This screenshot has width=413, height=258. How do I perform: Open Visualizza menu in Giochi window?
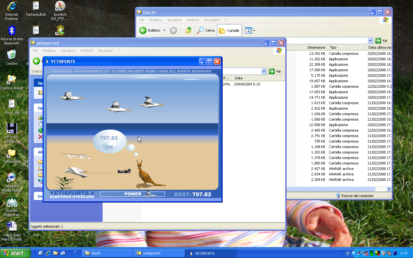(174, 20)
